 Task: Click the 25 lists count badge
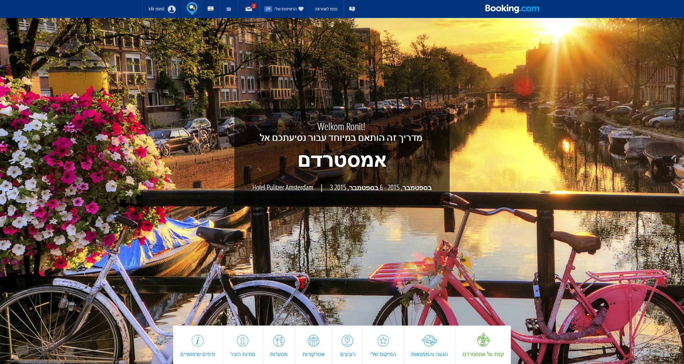pos(268,9)
